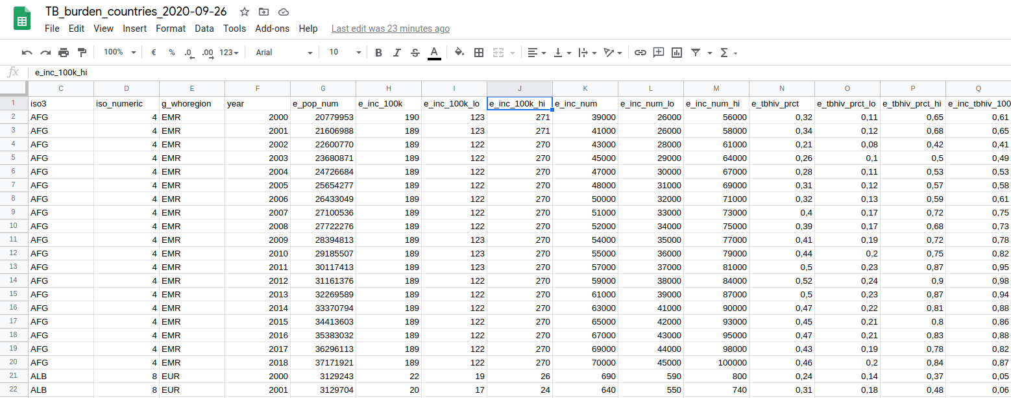Screen dimensions: 1011x398
Task: Open the Add-ons menu
Action: pyautogui.click(x=273, y=29)
